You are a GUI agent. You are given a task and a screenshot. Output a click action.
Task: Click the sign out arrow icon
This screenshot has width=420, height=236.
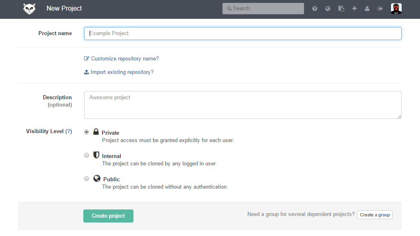pyautogui.click(x=380, y=9)
